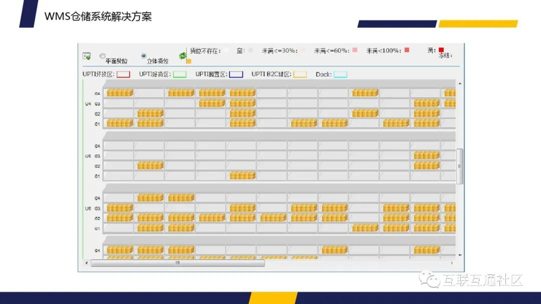
Task: Click the orange 冻结 legend square
Action: (189, 61)
